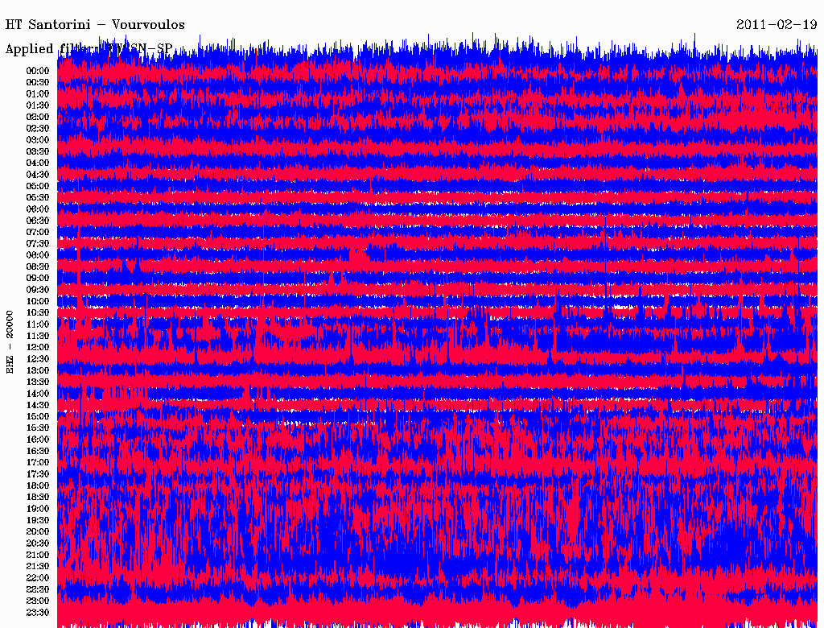Select the 13:30 time label

coord(38,382)
